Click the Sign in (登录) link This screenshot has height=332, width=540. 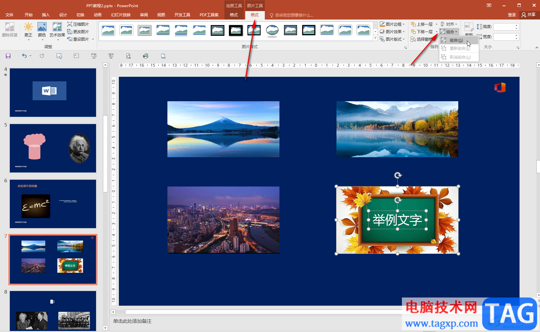(x=512, y=15)
